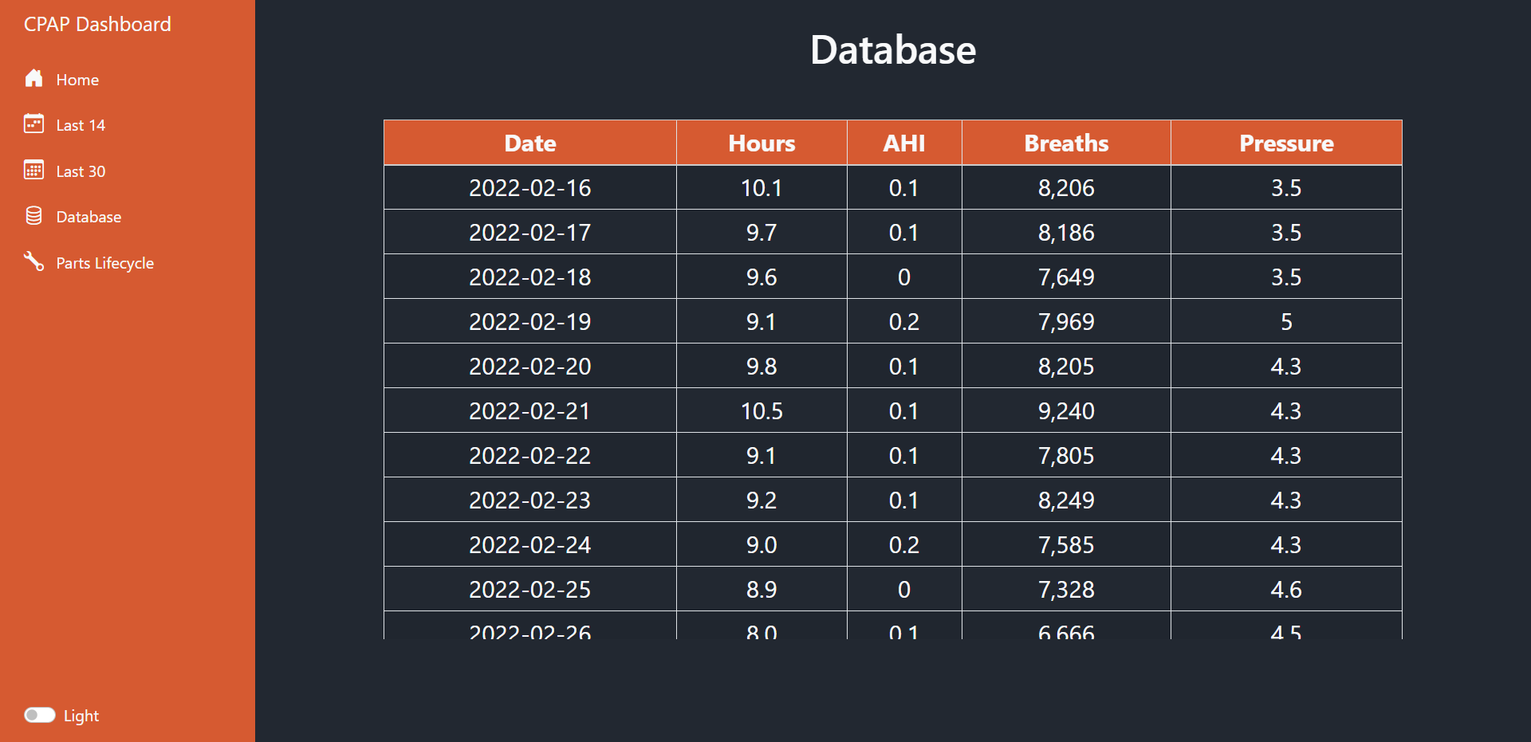Select the Home house icon in sidebar
Screen dimensions: 1531x742
33,78
